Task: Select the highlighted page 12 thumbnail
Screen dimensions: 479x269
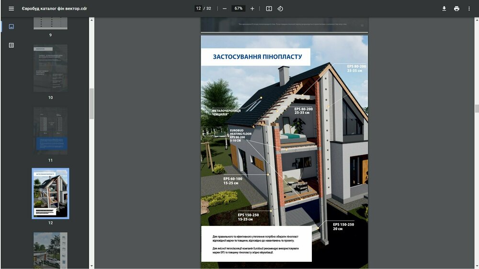Action: (x=50, y=193)
